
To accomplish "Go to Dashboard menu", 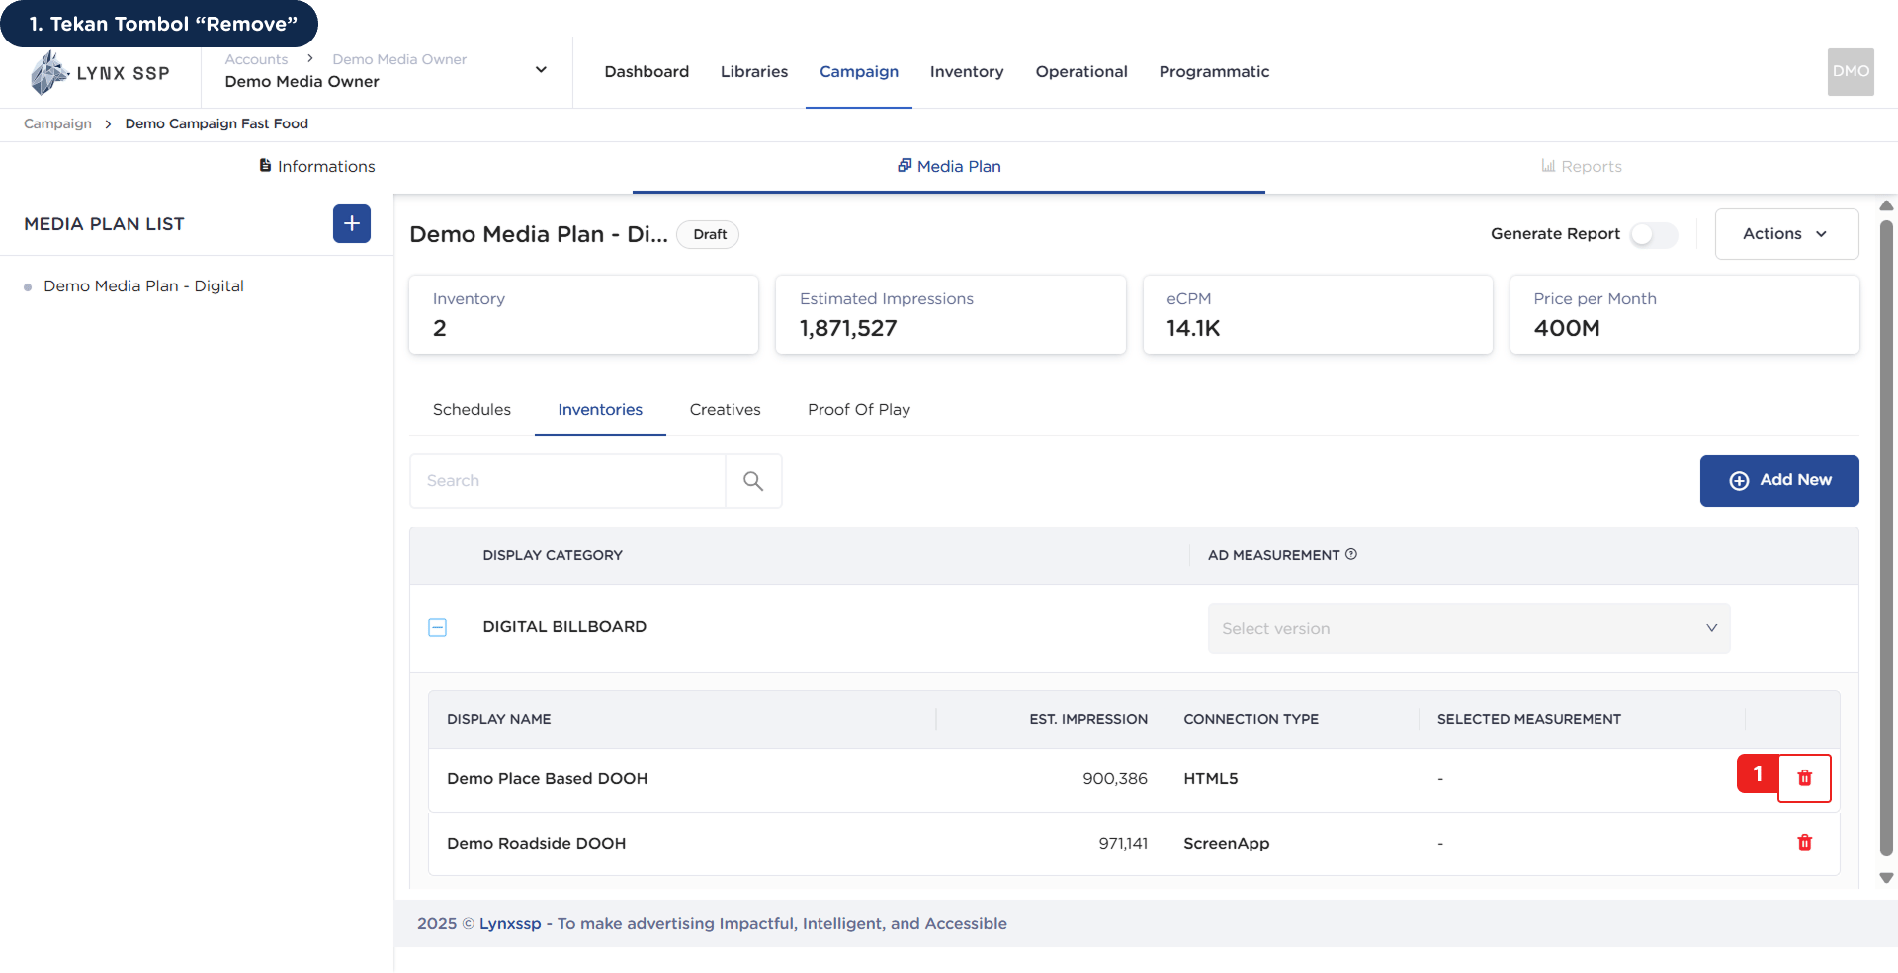I will click(x=647, y=72).
